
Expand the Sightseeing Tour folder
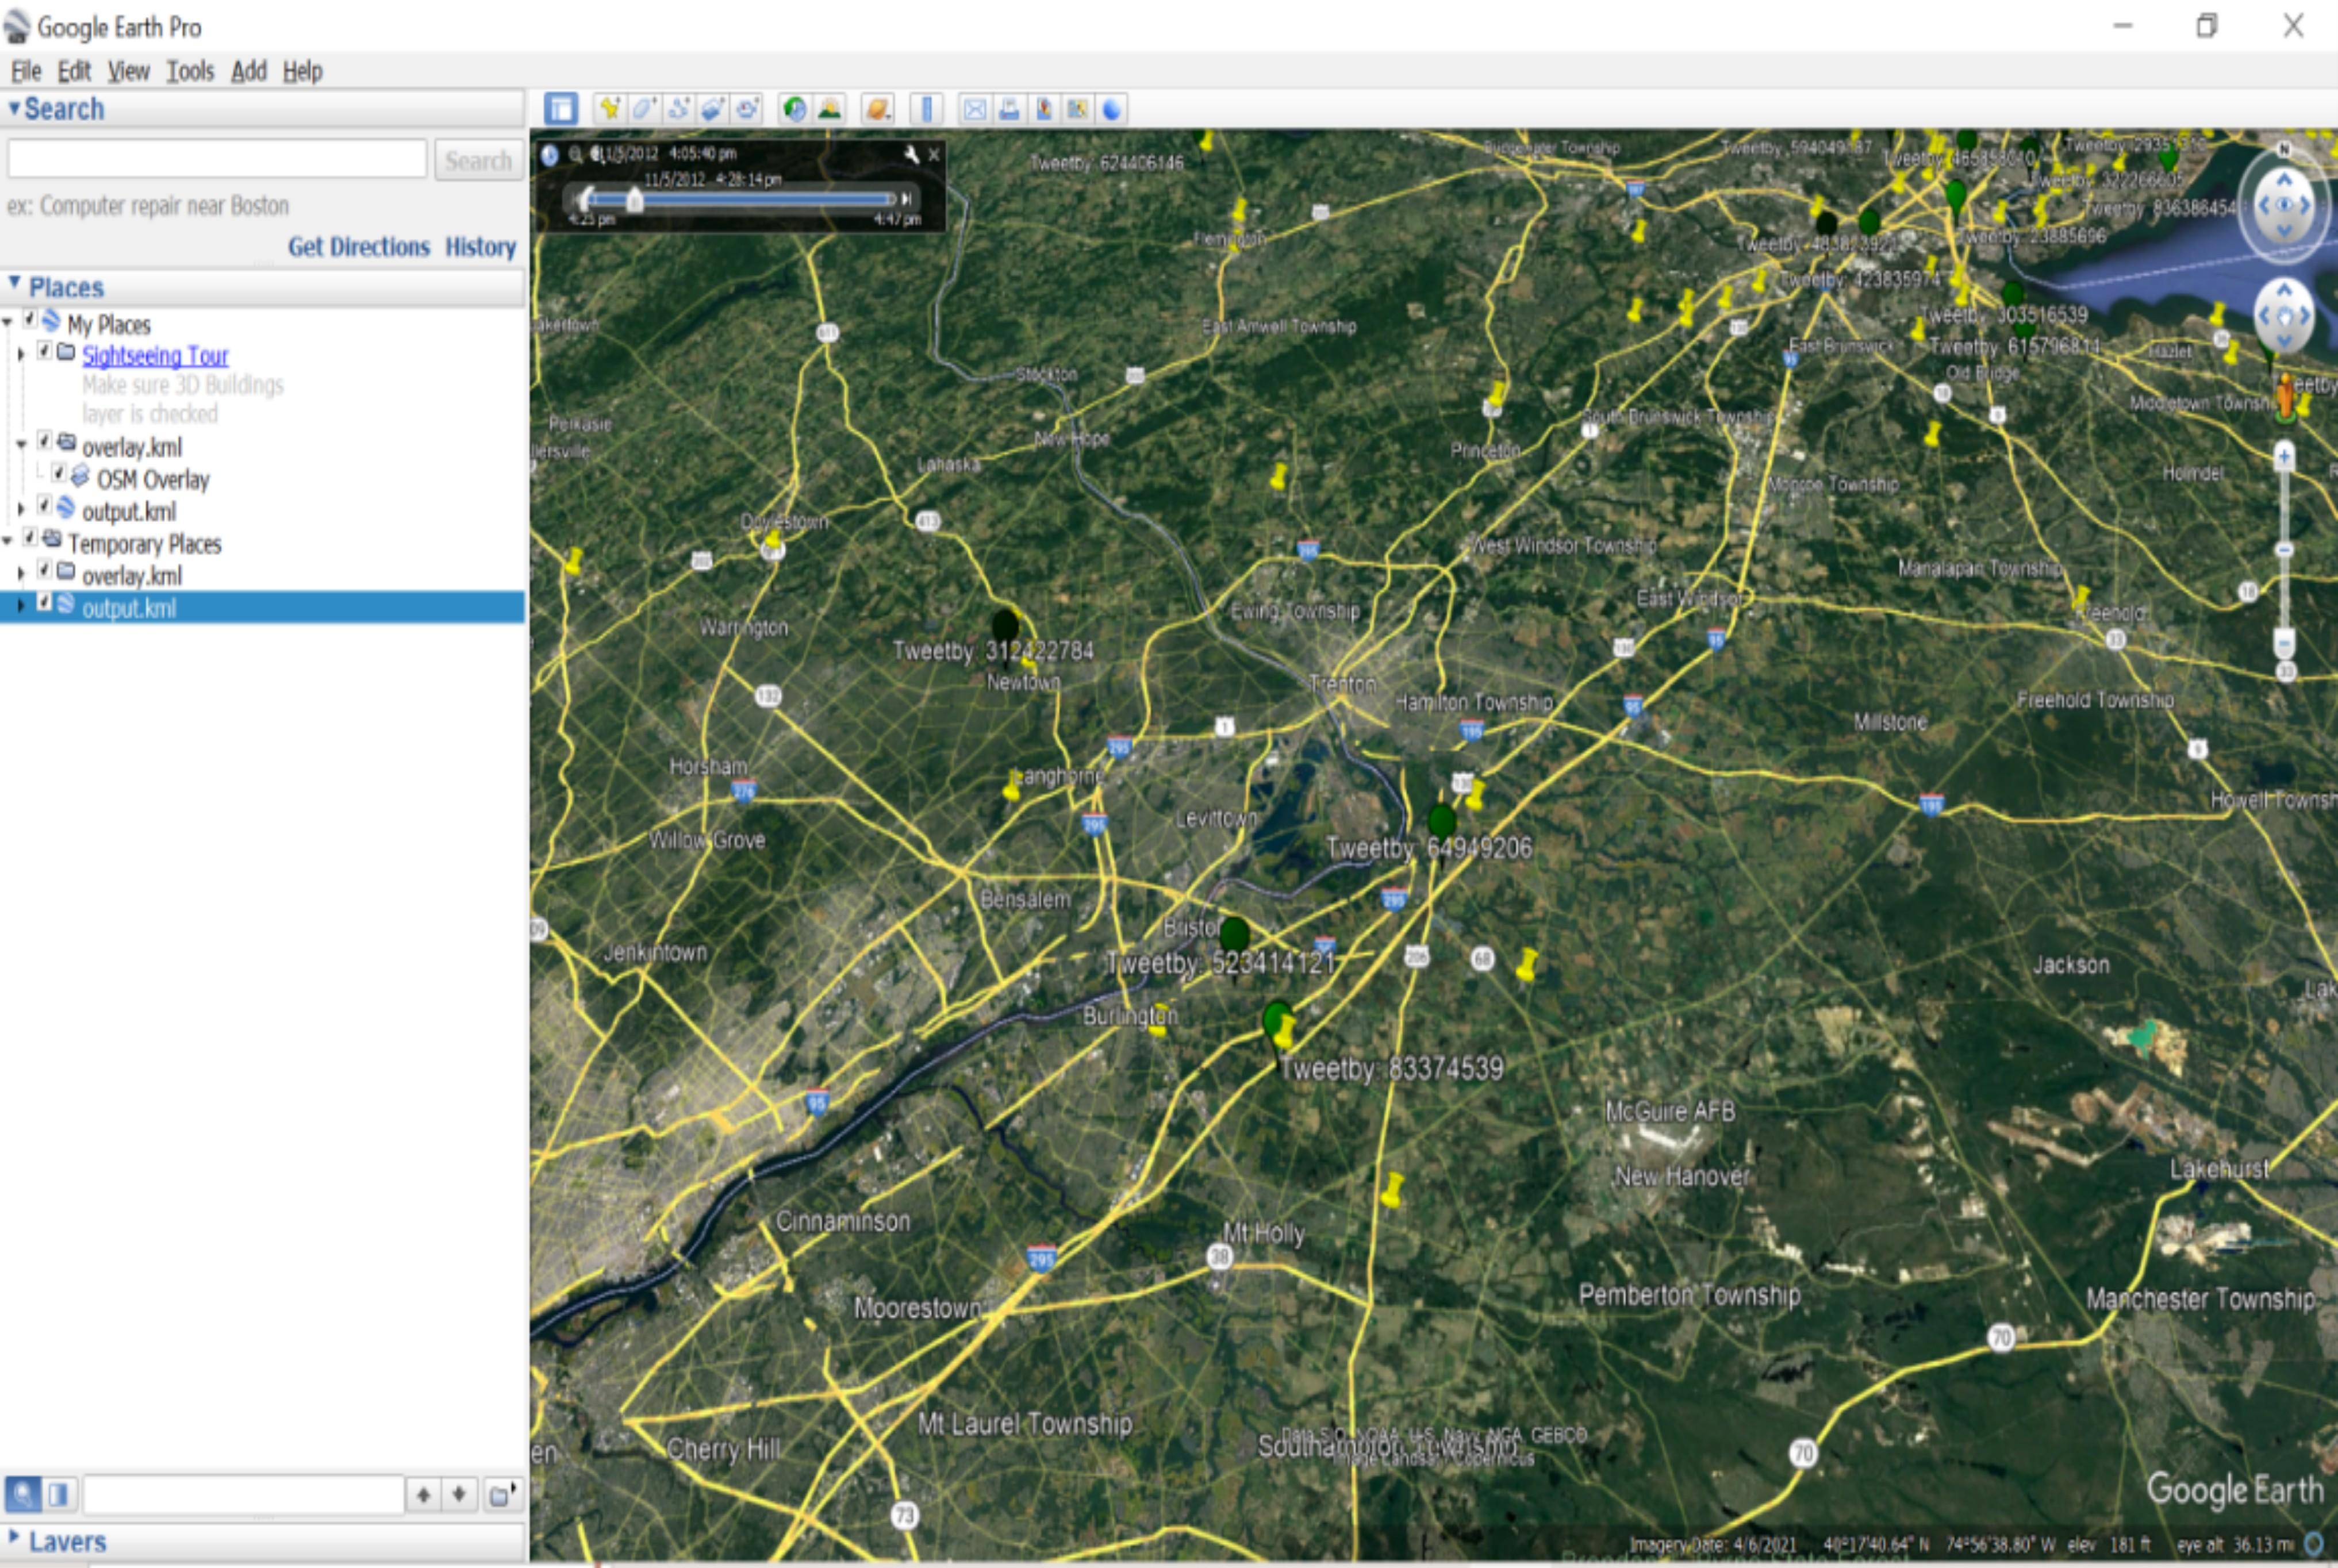coord(21,354)
